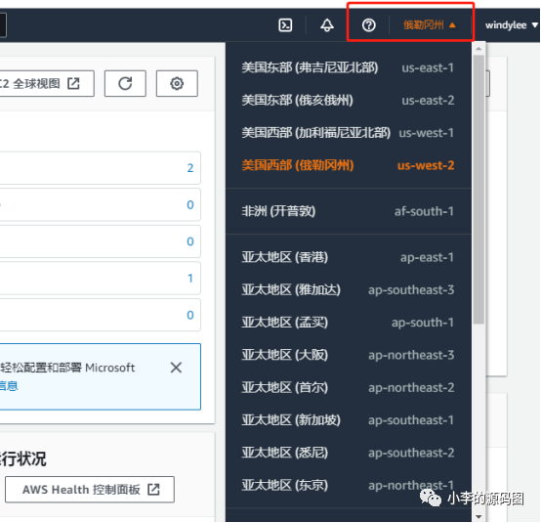Select 亚太地区 (雅加达) ap-southeast-3
The image size is (541, 523).
click(x=348, y=289)
